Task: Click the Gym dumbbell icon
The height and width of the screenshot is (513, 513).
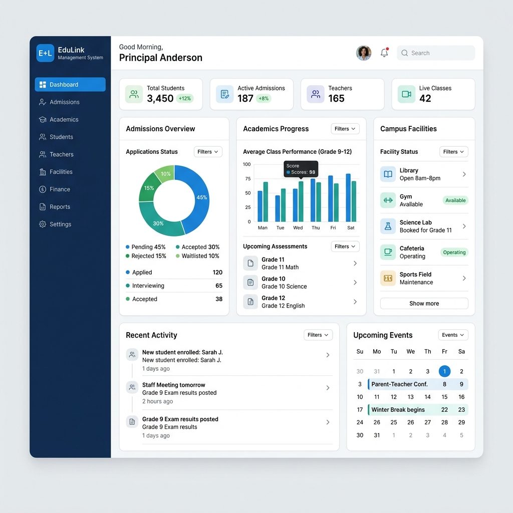Action: pos(388,200)
